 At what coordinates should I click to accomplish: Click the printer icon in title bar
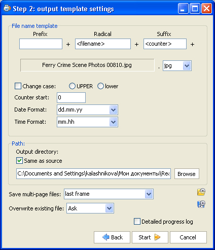click(7, 8)
